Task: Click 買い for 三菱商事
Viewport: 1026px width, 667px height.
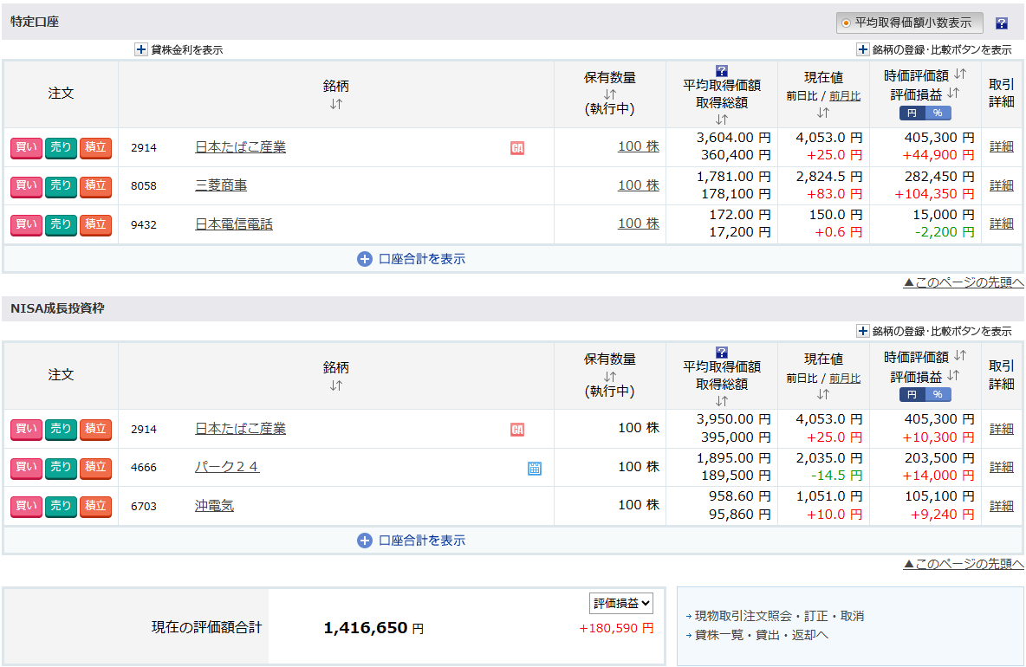Action: coord(26,185)
